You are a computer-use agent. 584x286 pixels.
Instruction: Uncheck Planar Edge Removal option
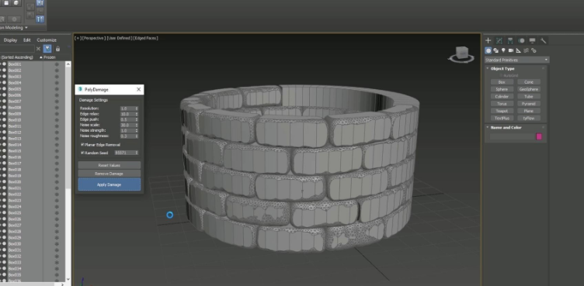pos(82,145)
